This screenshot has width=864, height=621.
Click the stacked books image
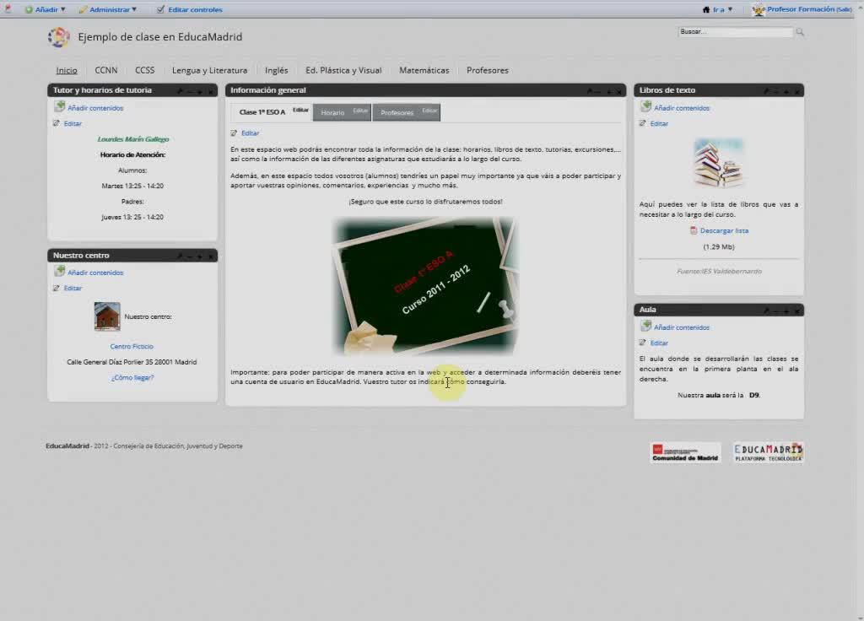pyautogui.click(x=719, y=163)
